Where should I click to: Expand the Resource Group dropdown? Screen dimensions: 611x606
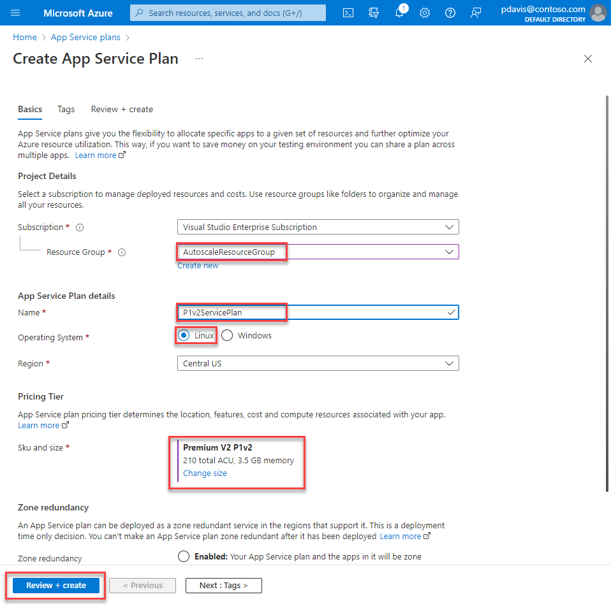[318, 252]
